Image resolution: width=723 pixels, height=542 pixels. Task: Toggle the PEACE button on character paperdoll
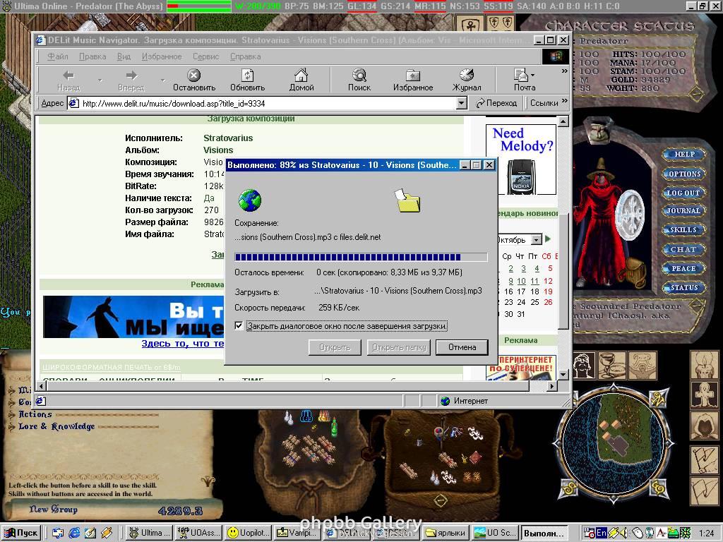(x=683, y=268)
